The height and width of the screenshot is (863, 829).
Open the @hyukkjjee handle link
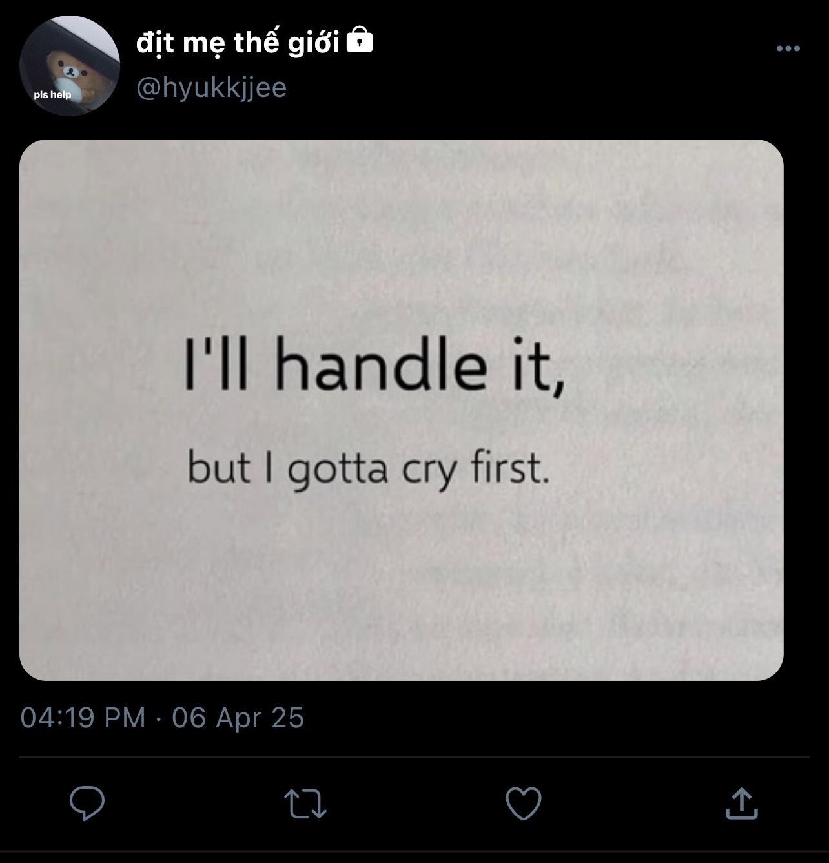212,87
